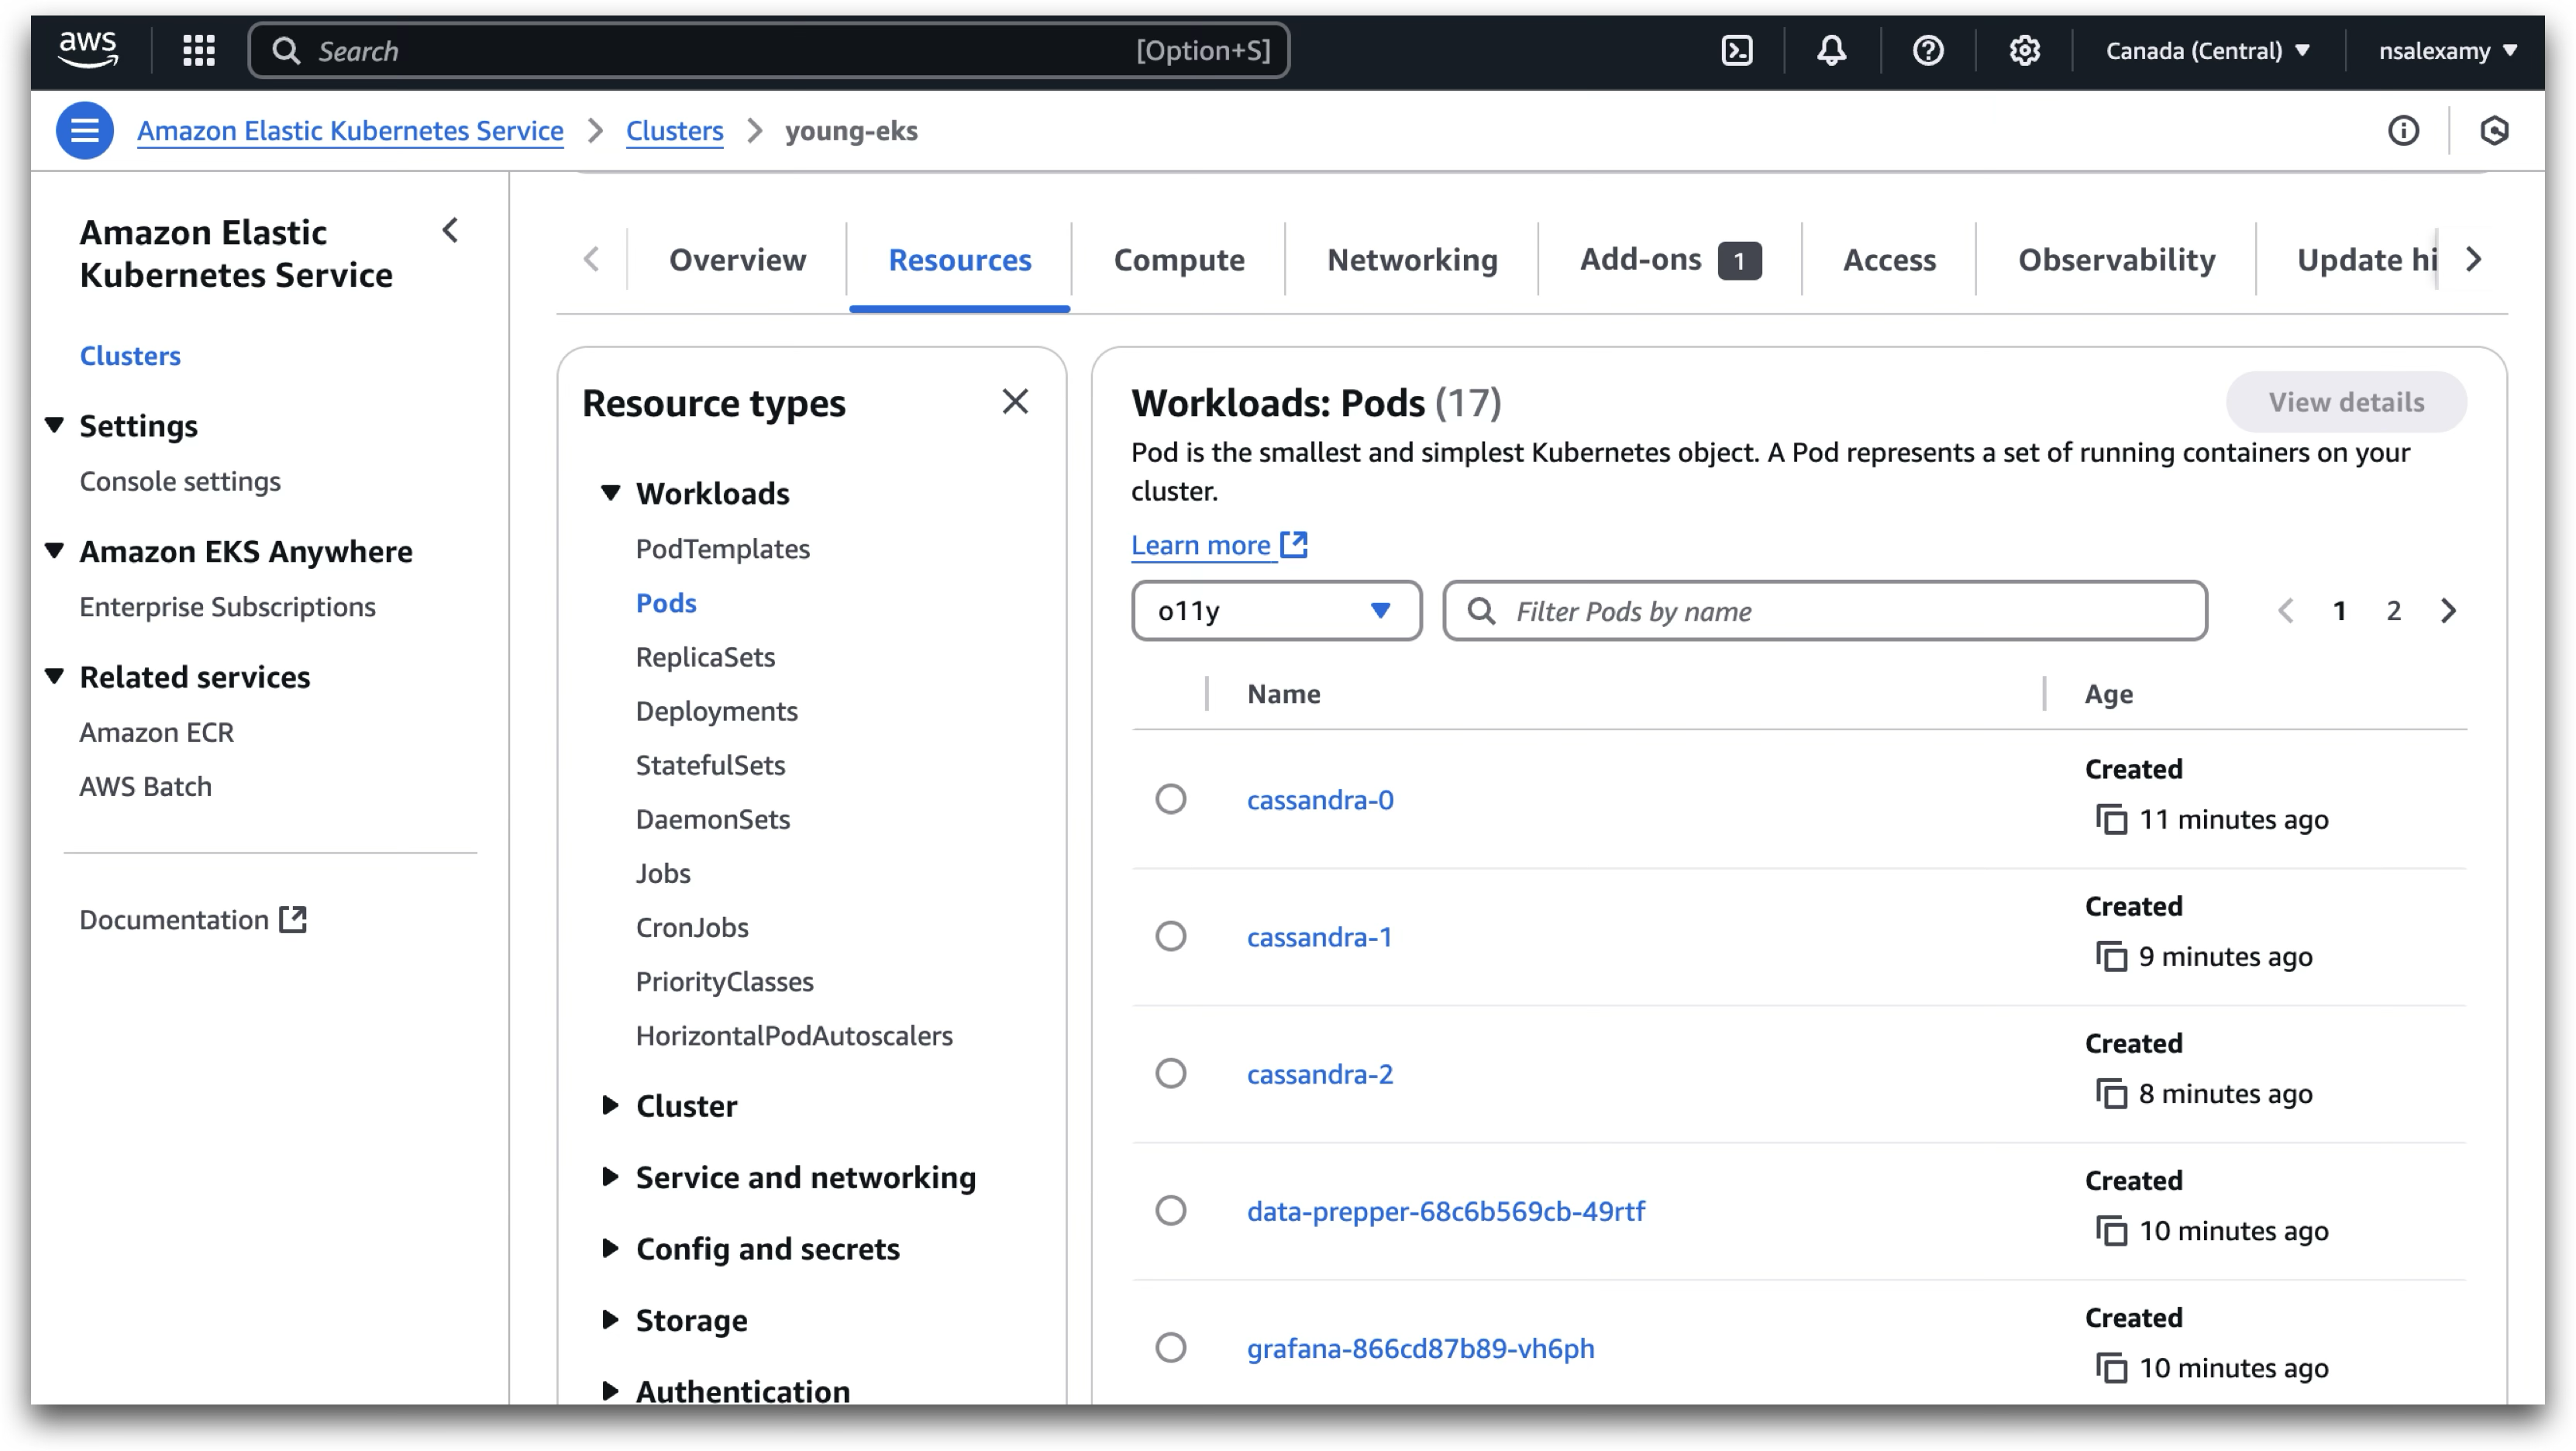The image size is (2576, 1451).
Task: Go to page 2 of pods
Action: [2394, 611]
